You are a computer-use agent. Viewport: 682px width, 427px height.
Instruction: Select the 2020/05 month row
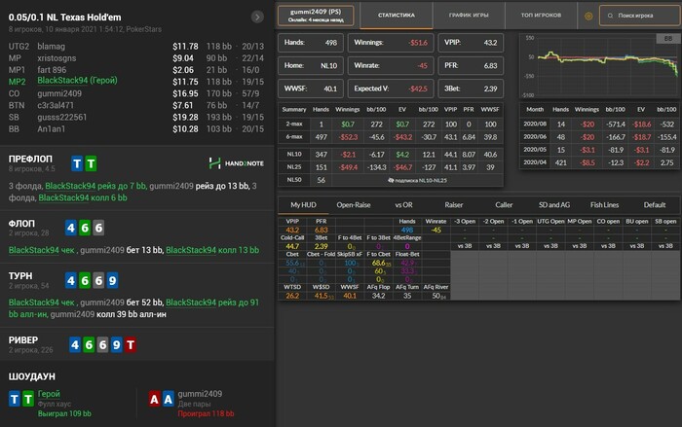coord(599,150)
